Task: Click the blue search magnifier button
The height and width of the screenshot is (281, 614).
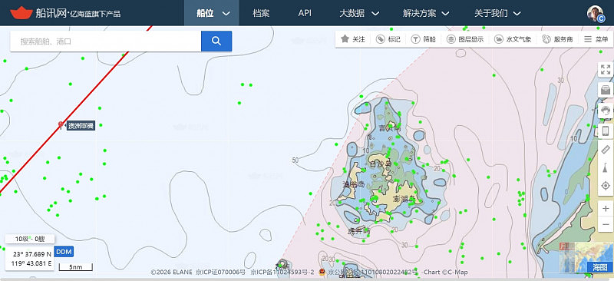Action: tap(216, 41)
